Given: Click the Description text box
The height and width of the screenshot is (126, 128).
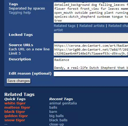Looking at the screenshot, I should tap(91, 64).
